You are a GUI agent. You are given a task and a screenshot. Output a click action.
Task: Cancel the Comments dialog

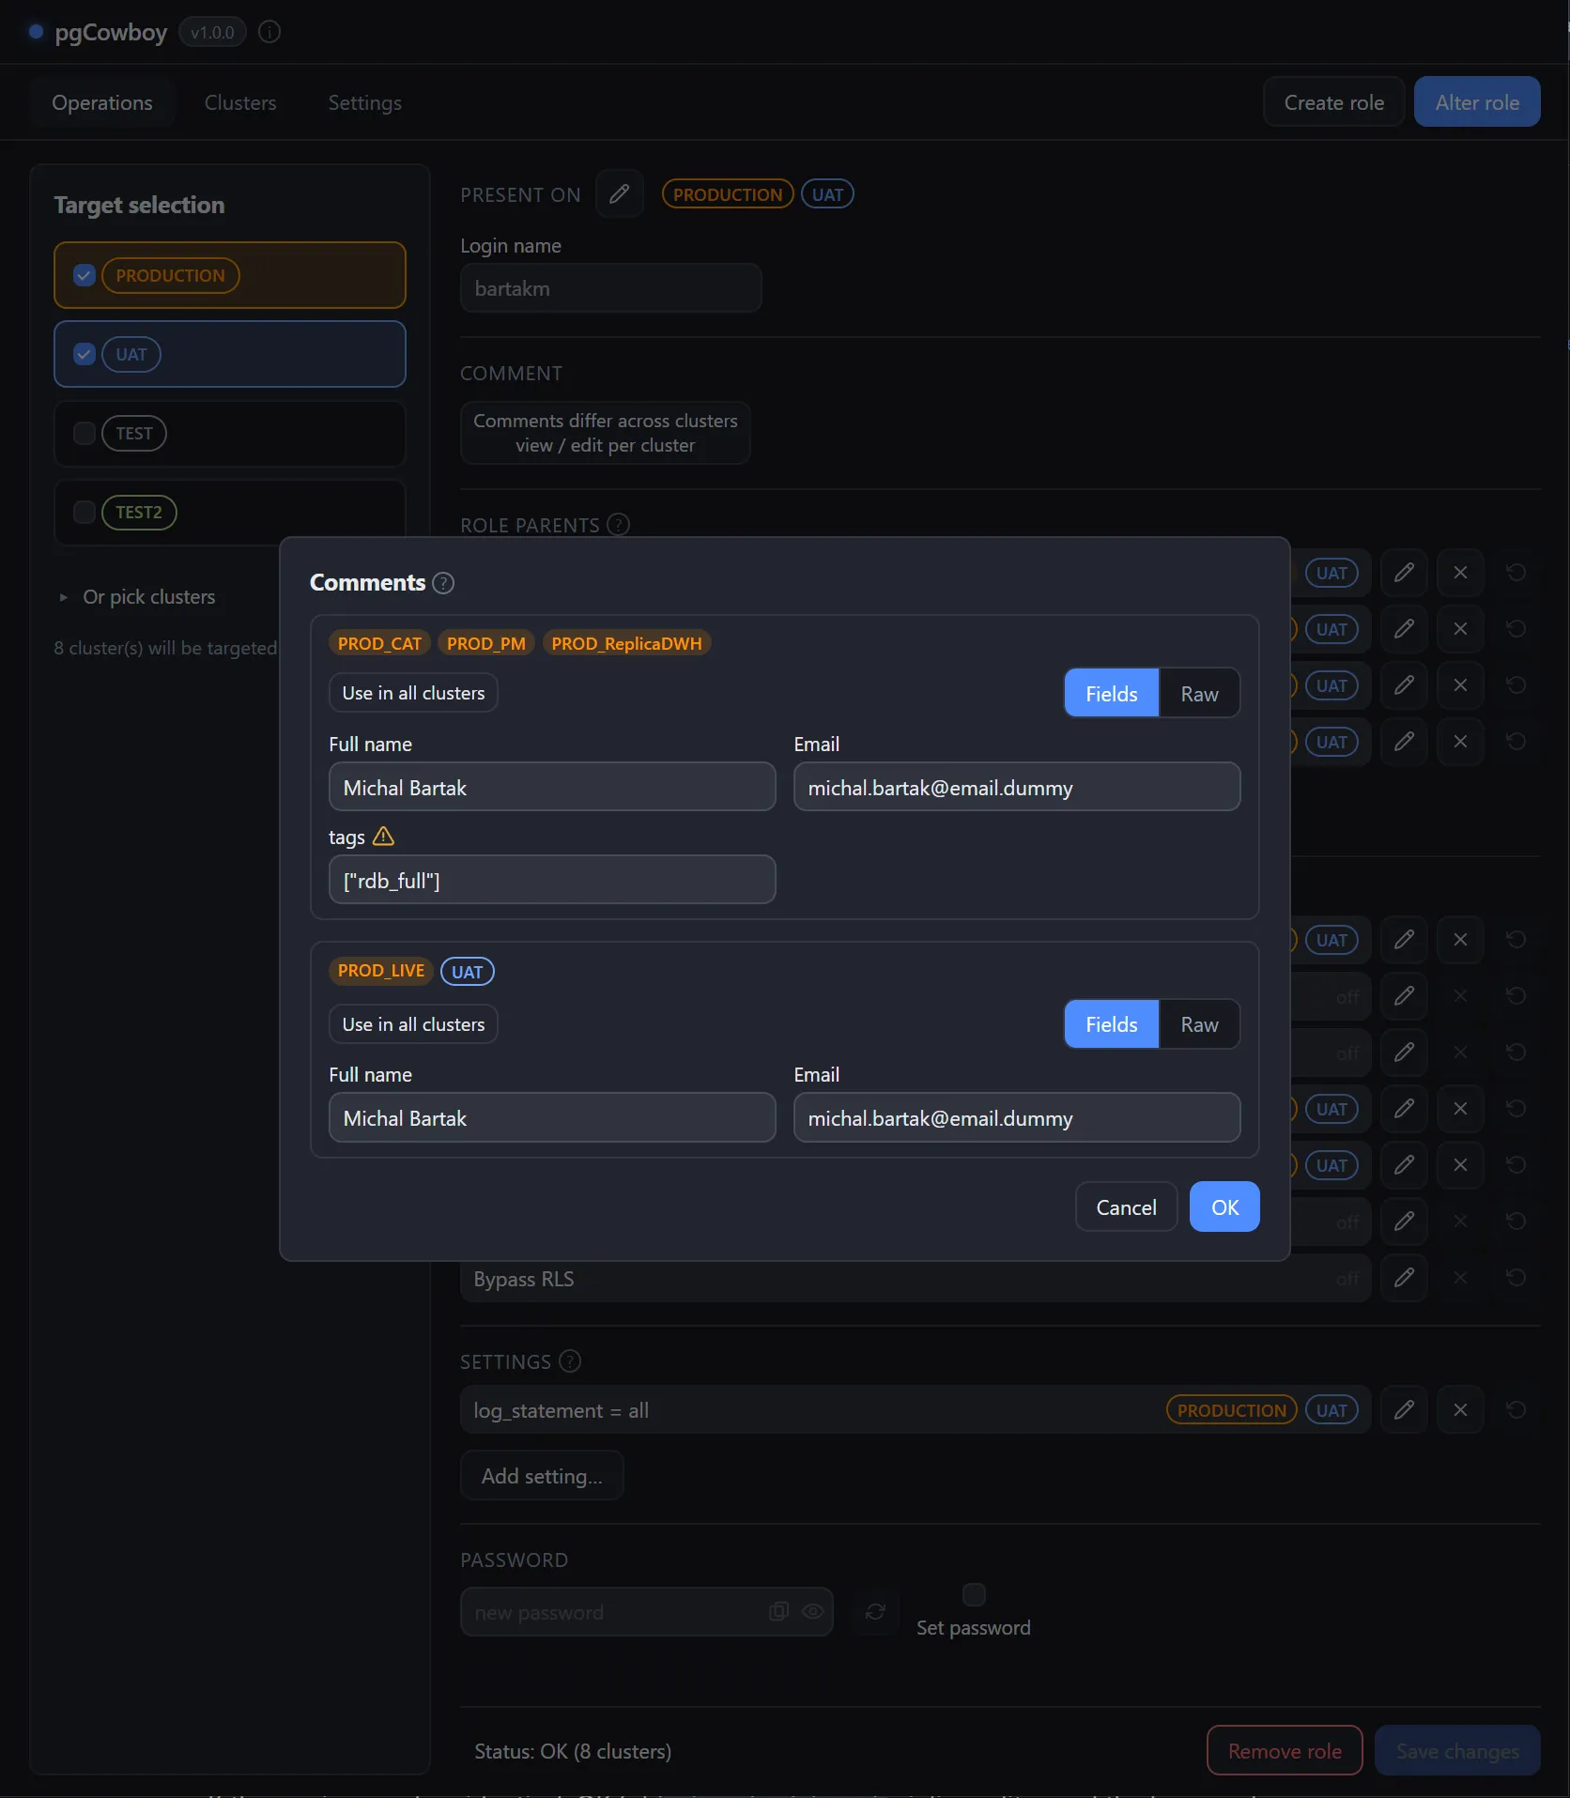(x=1126, y=1206)
